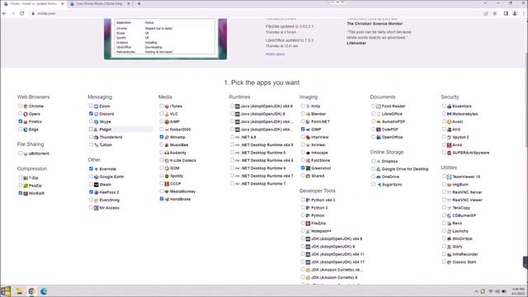Click the Zoom app icon in Messaging
The width and height of the screenshot is (528, 297).
tap(97, 106)
